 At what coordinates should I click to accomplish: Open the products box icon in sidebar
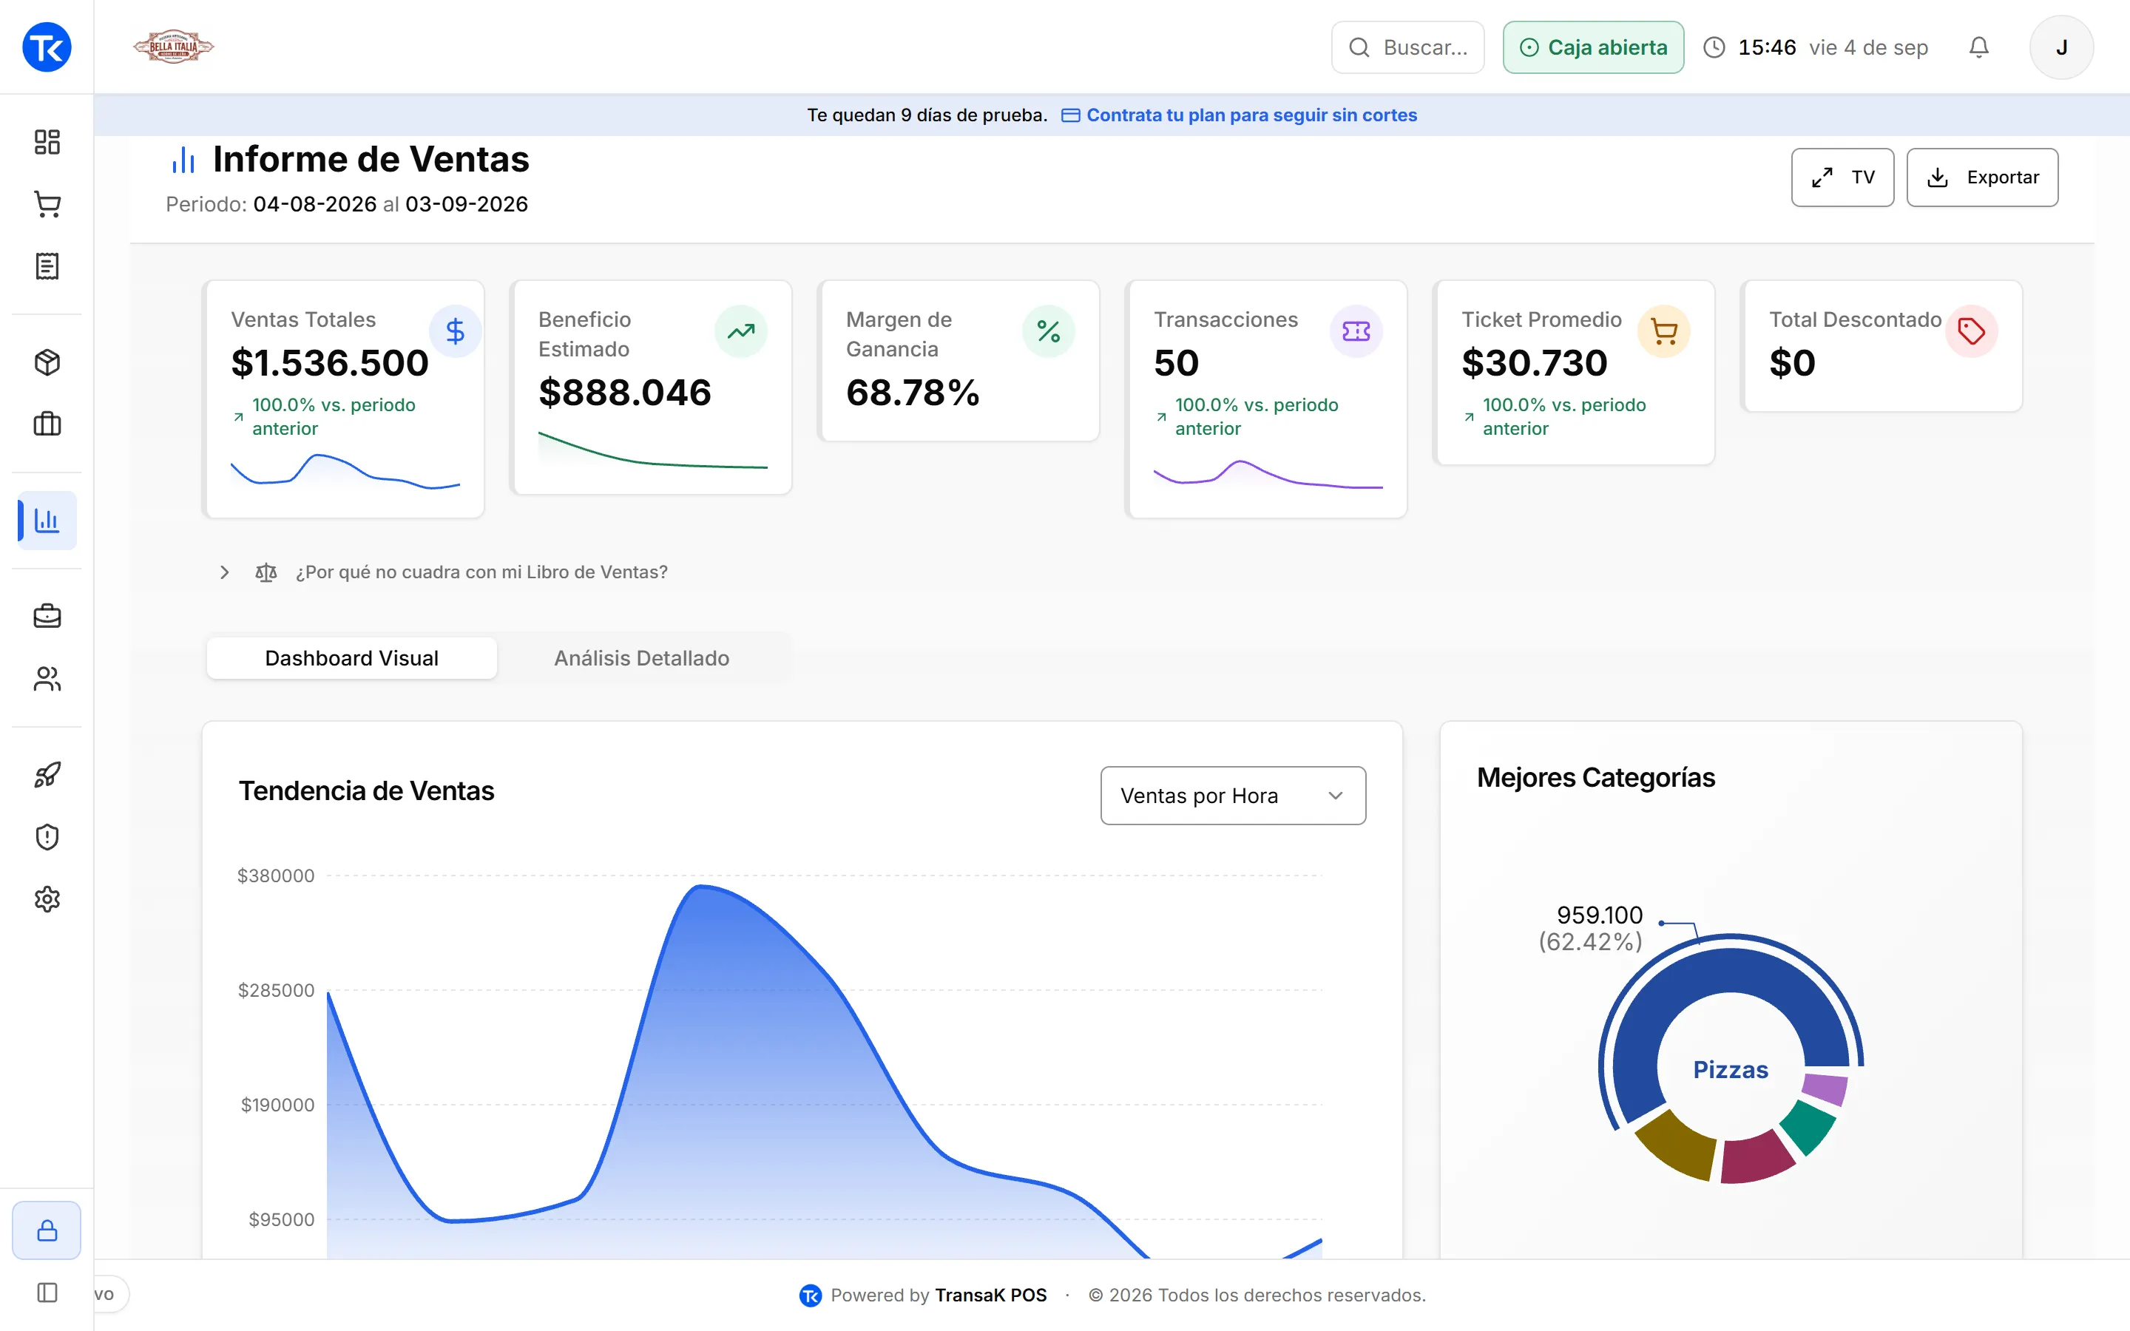coord(47,362)
